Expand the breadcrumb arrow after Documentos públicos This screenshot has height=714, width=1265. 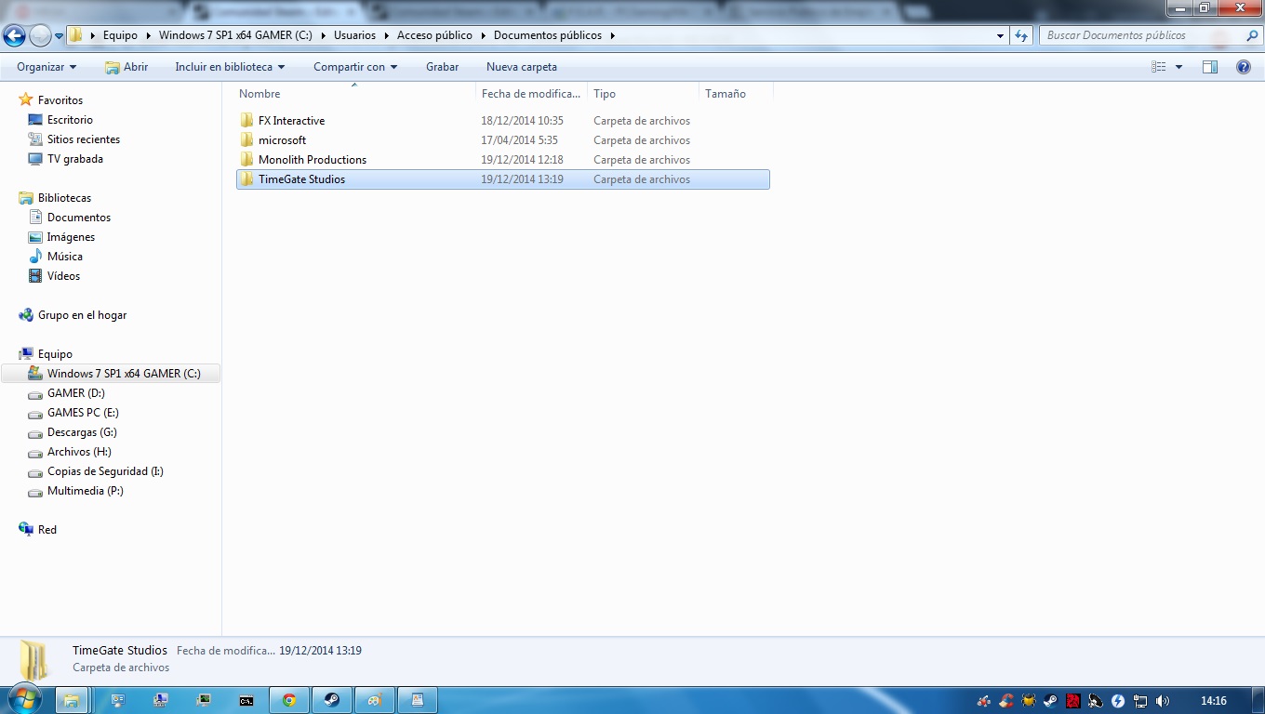click(613, 35)
